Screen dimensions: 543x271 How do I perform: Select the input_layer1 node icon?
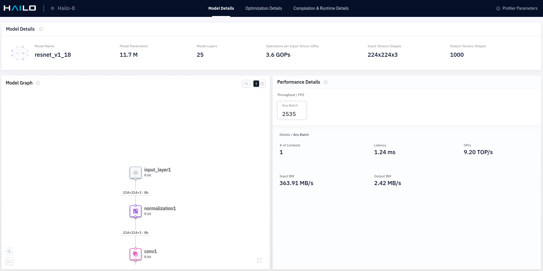pos(135,172)
